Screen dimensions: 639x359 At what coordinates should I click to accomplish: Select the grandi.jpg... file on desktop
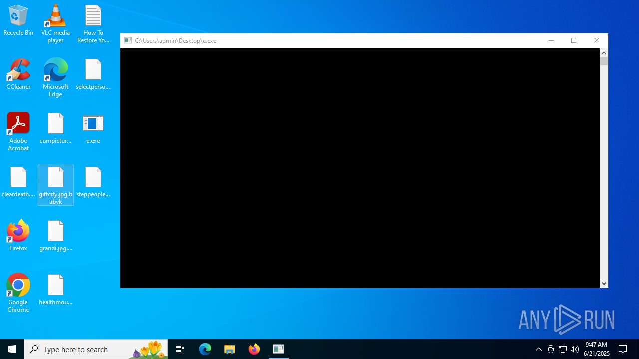tap(55, 236)
